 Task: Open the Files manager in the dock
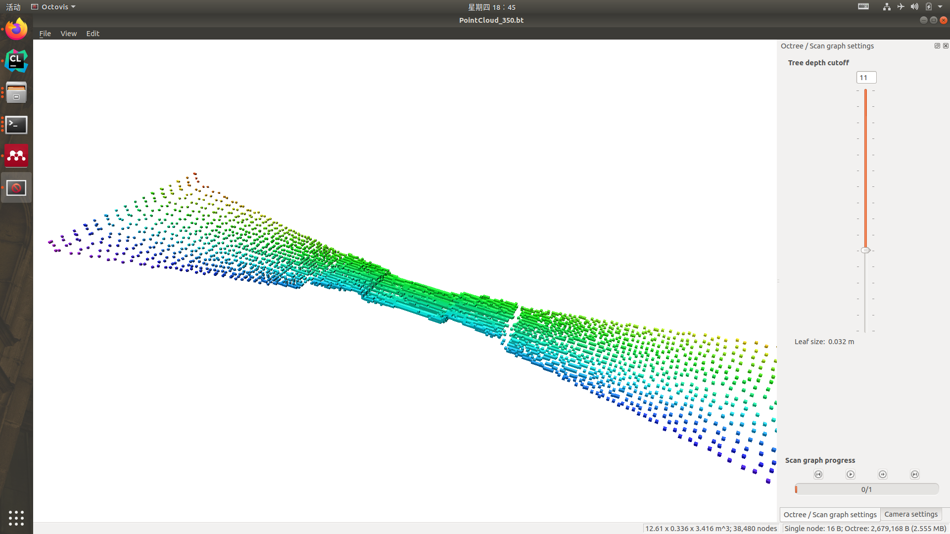tap(16, 93)
